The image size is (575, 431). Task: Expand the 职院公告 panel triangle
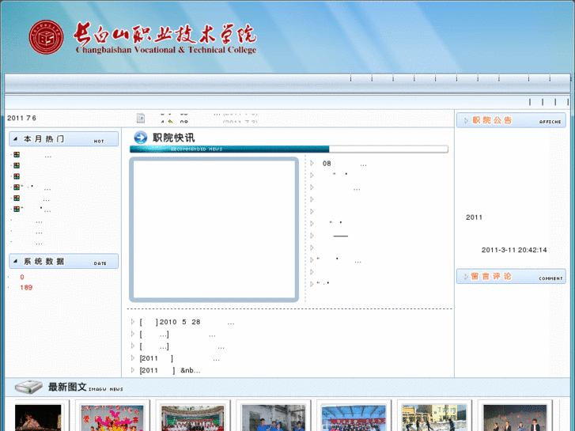pos(466,120)
